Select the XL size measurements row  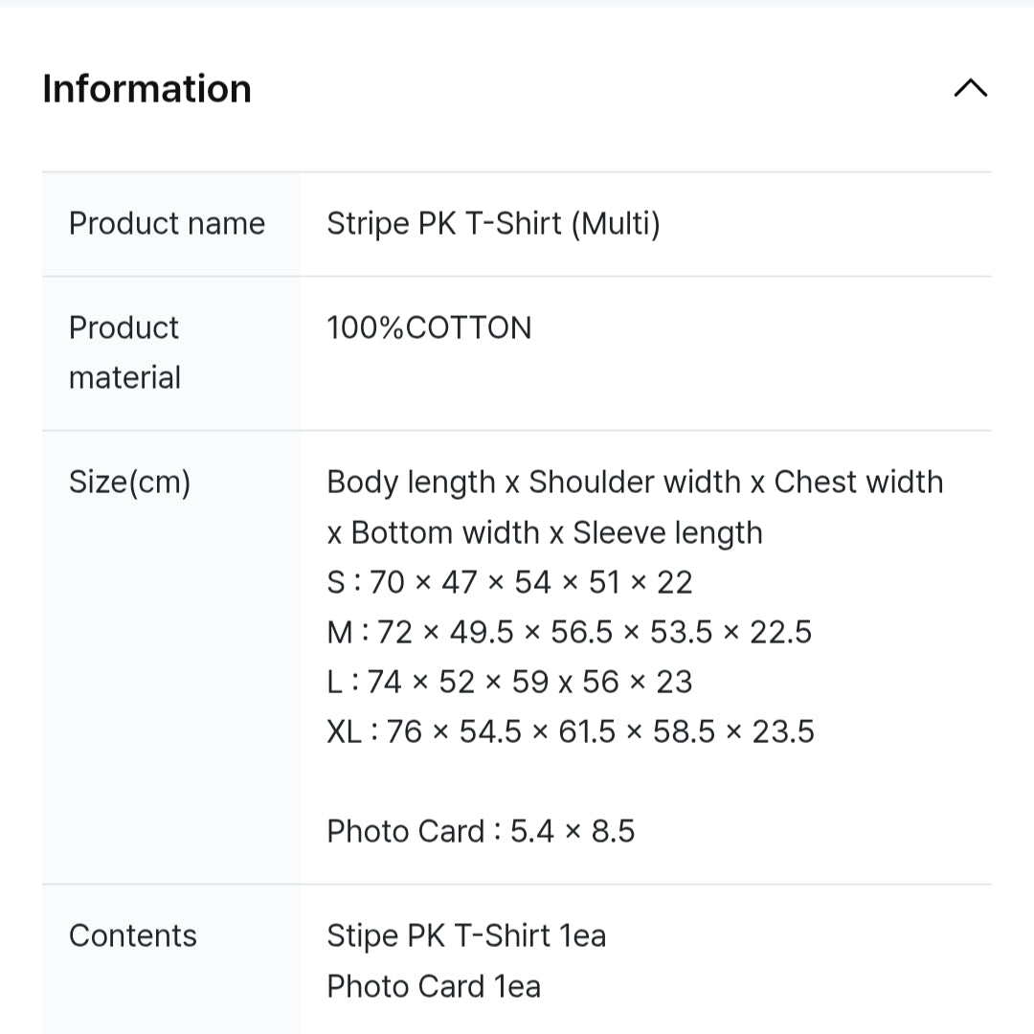click(571, 731)
